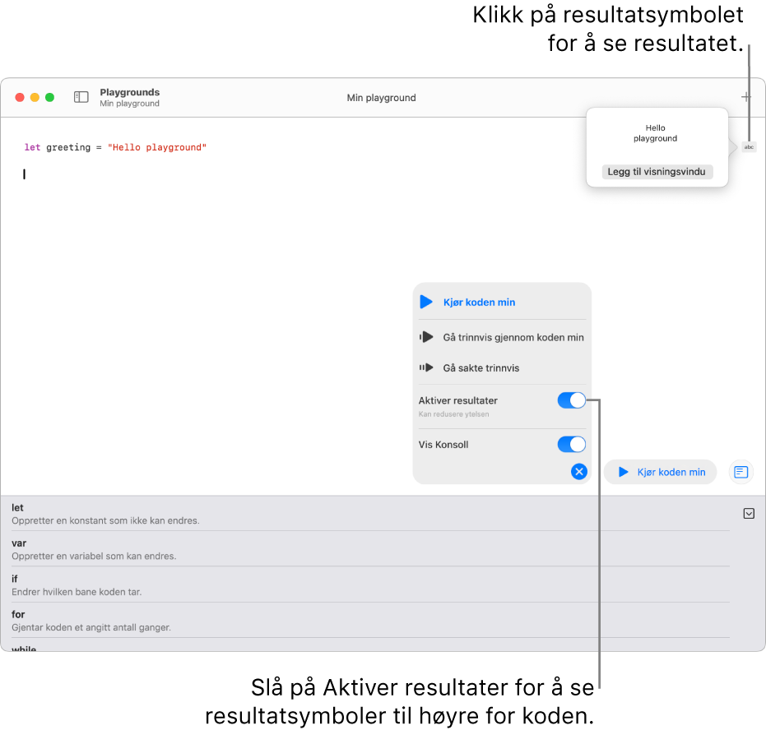The width and height of the screenshot is (766, 730).
Task: Click the 'Min playground' window title
Action: coord(381,98)
